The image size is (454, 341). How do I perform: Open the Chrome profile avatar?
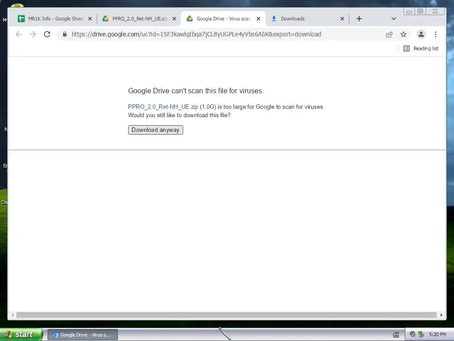tap(421, 34)
